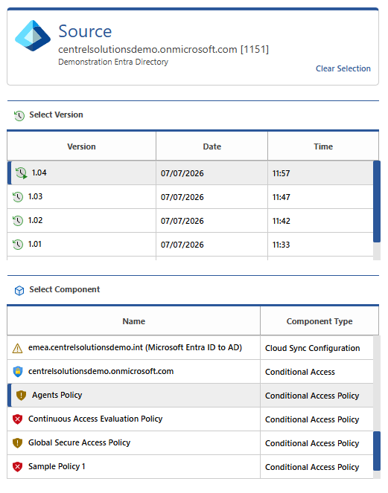
Task: Select Continuous Access Evaluation Policy
Action: point(190,419)
